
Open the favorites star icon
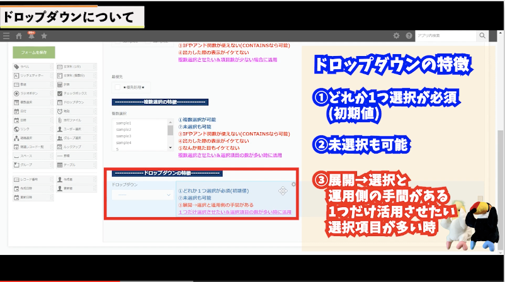43,36
